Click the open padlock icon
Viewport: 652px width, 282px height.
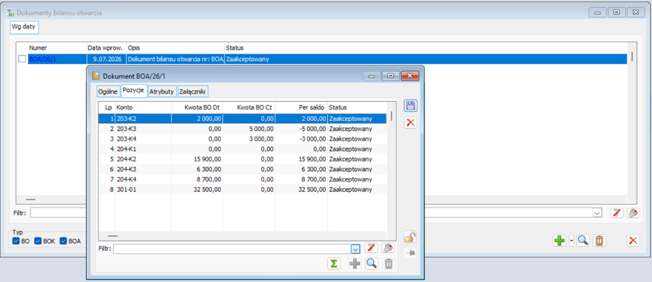click(x=411, y=237)
